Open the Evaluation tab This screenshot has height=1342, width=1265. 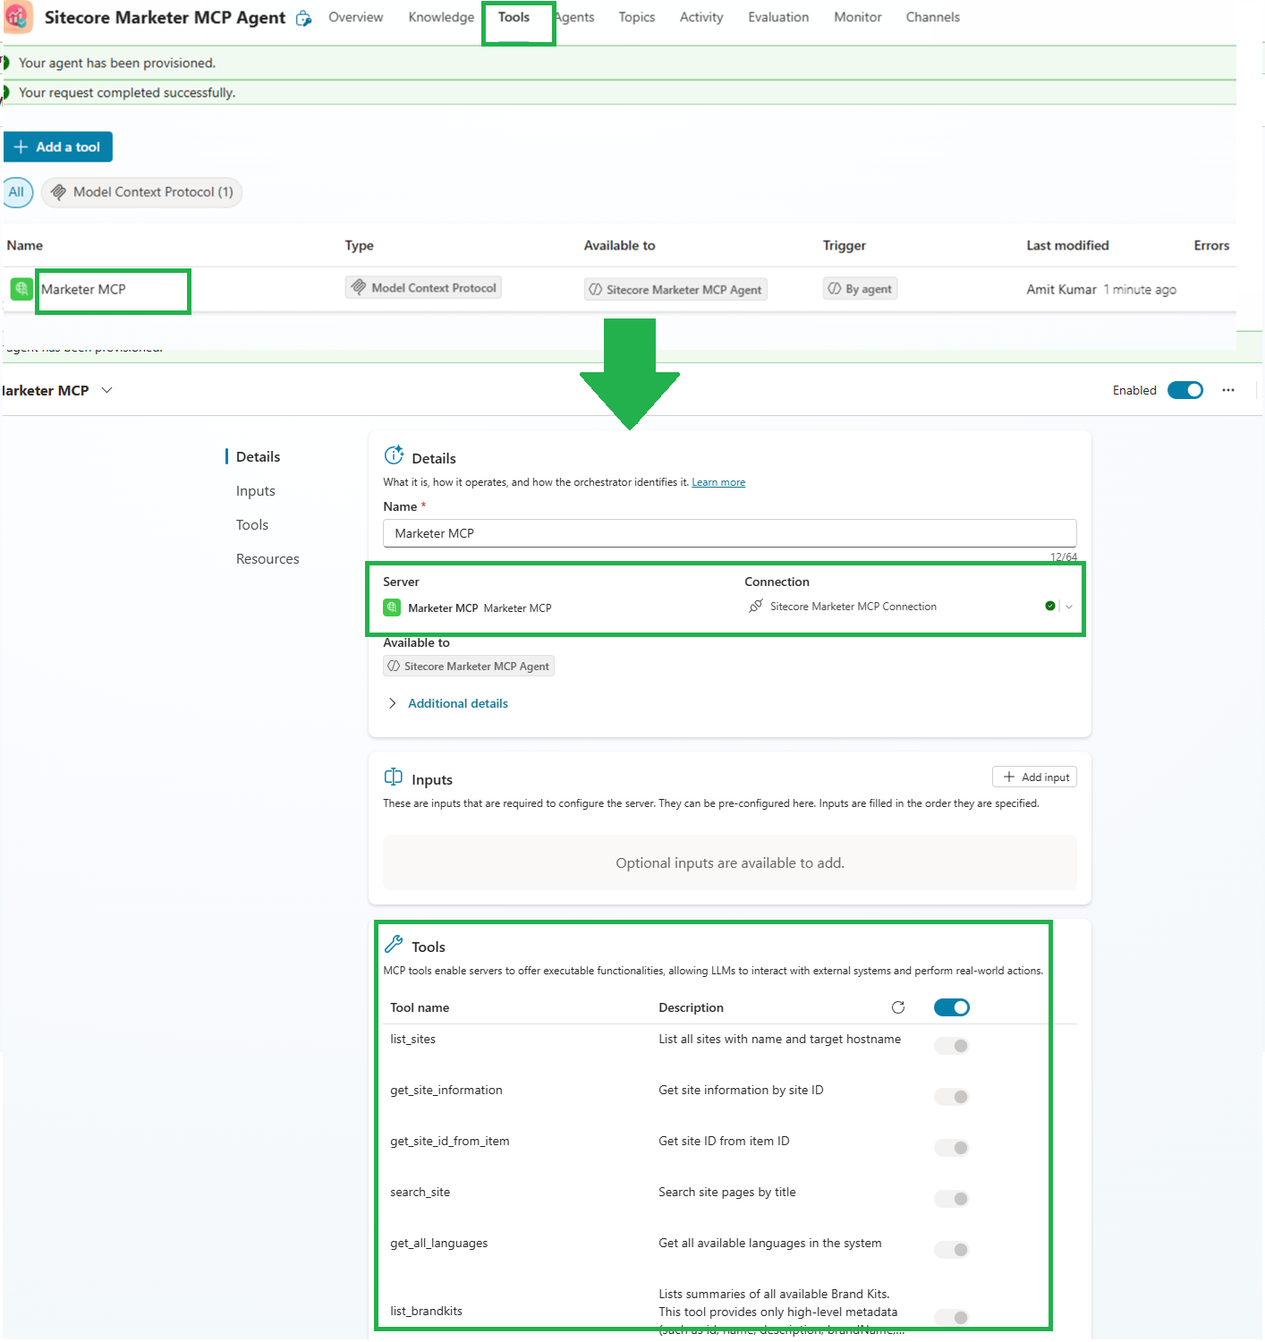(x=778, y=17)
